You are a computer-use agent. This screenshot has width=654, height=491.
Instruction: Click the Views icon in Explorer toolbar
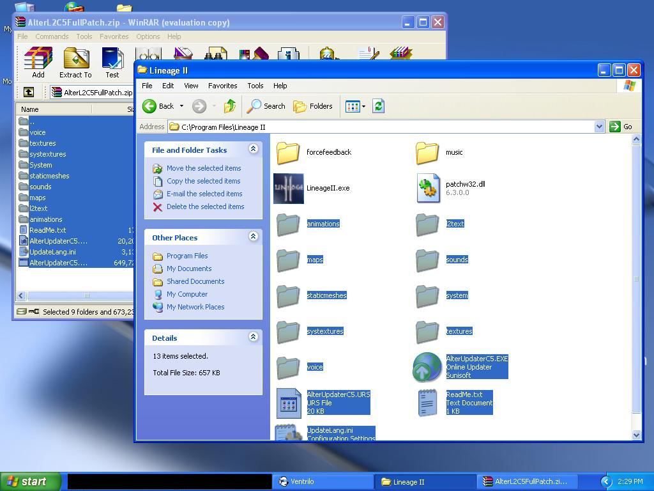[x=353, y=107]
